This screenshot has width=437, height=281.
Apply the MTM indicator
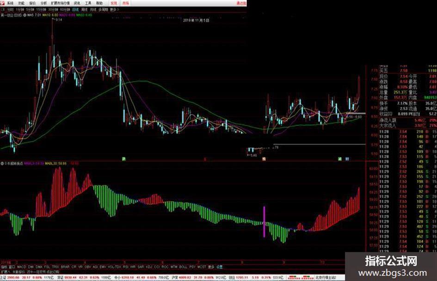point(174,267)
